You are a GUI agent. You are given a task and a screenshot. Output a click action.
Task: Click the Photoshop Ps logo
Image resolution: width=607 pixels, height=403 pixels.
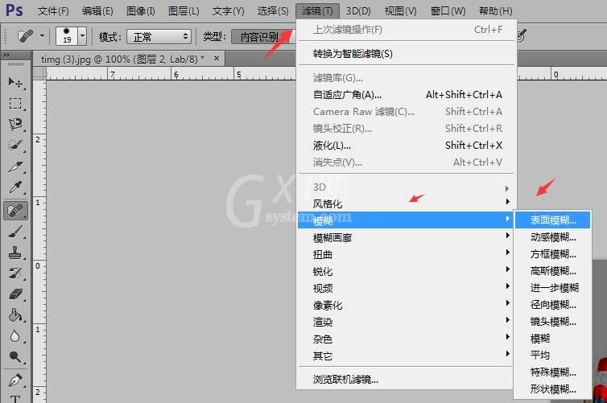pyautogui.click(x=14, y=10)
